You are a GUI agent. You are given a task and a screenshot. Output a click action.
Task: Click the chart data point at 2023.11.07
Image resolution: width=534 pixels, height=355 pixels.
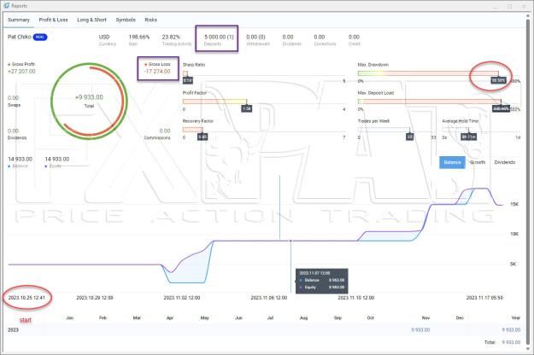[x=290, y=241]
